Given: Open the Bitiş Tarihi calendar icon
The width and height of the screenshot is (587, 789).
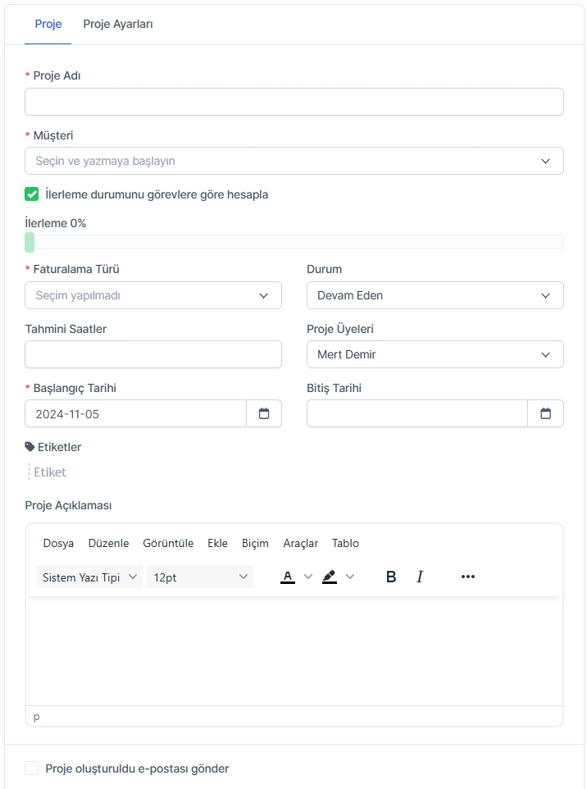Looking at the screenshot, I should tap(545, 413).
